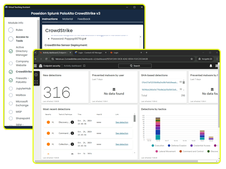Viewport: 226px width, 169px height.
Task: Close the Comtech AD Manager tab
Action: tap(106, 53)
